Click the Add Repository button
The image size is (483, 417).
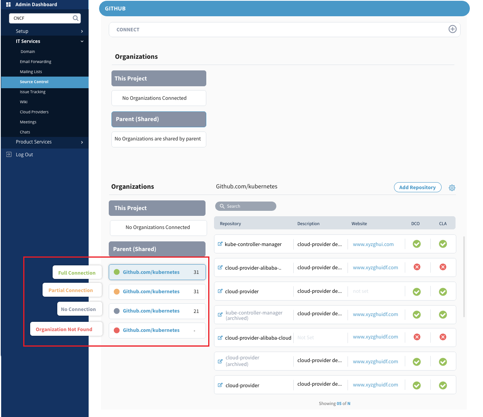coord(417,188)
